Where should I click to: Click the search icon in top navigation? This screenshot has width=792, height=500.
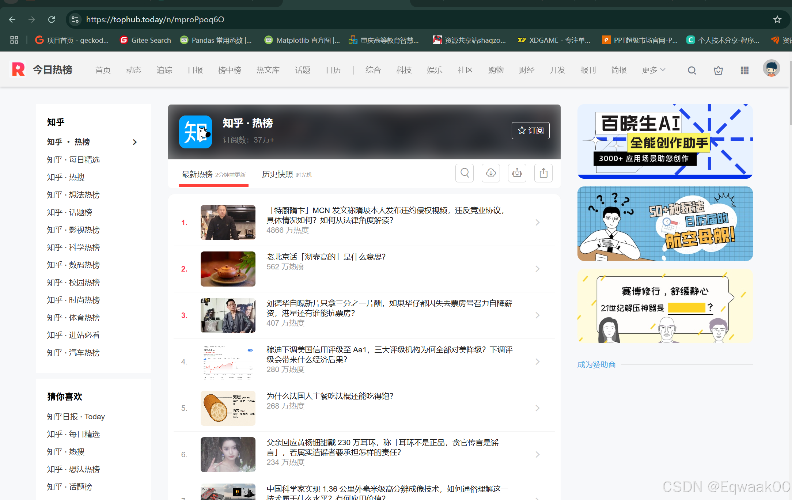[x=691, y=70]
